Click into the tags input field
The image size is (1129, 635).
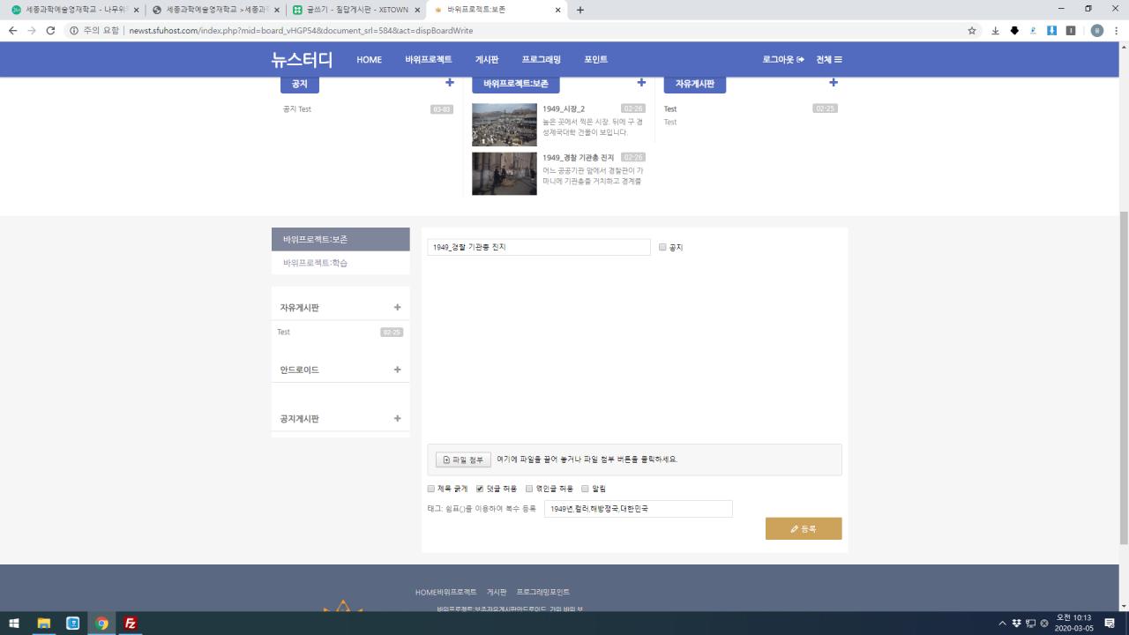pyautogui.click(x=638, y=509)
